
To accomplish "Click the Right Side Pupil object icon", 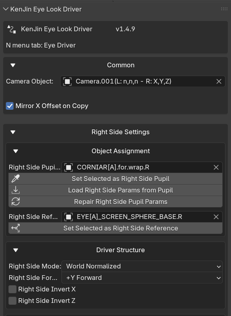I will click(x=69, y=168).
